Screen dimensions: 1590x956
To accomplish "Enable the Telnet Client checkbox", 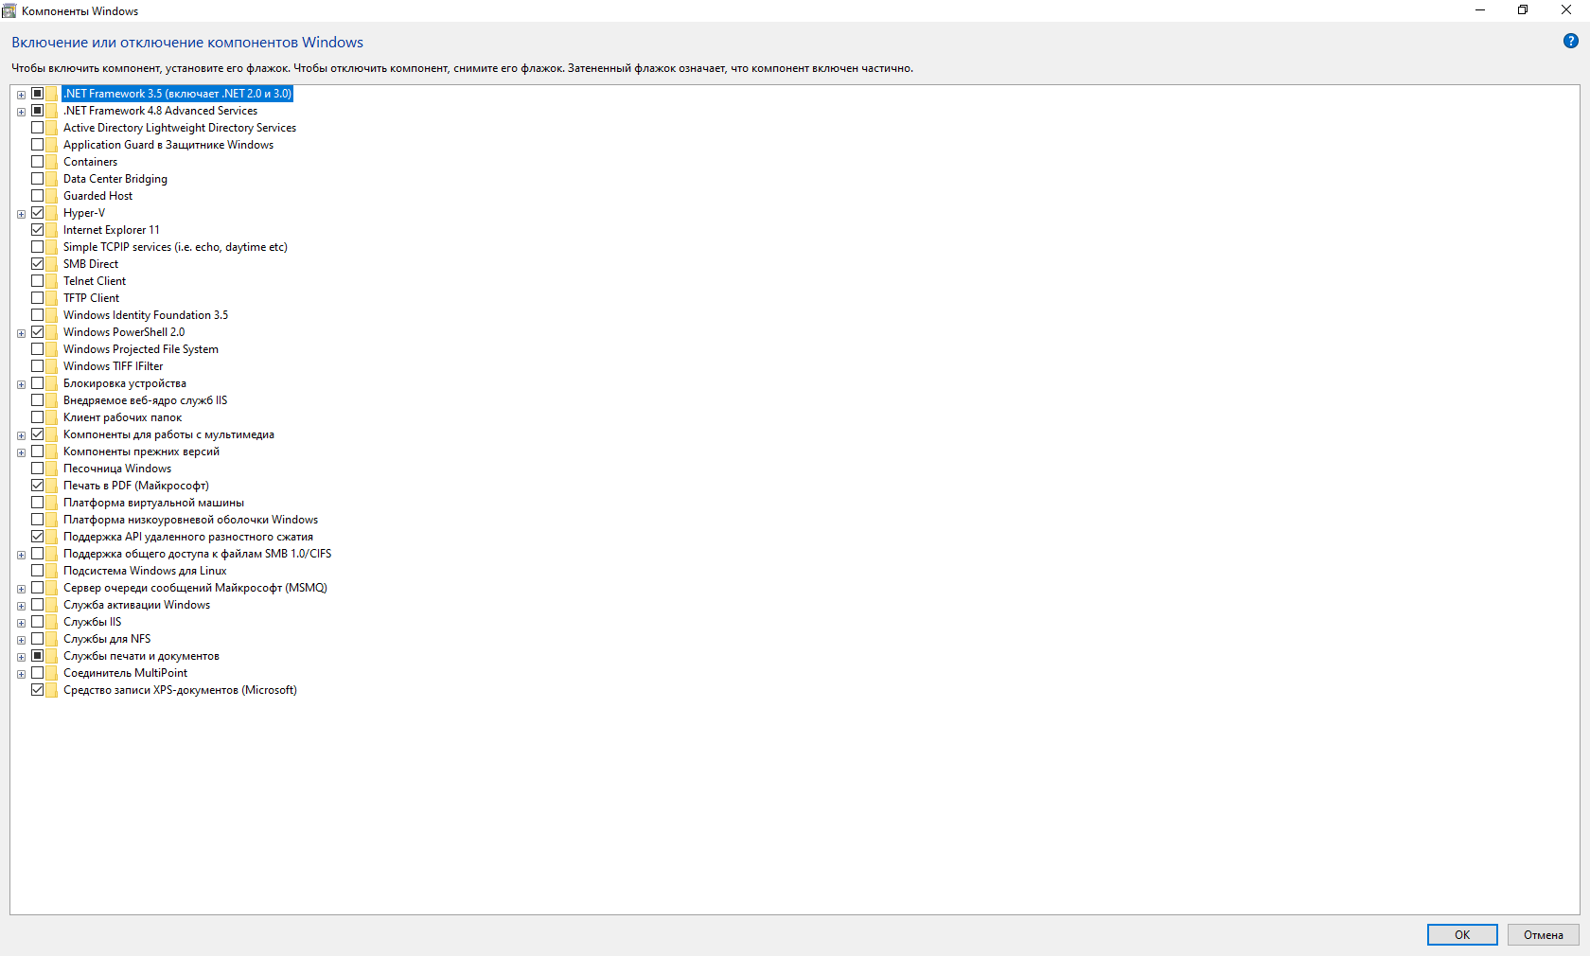I will click(x=38, y=281).
